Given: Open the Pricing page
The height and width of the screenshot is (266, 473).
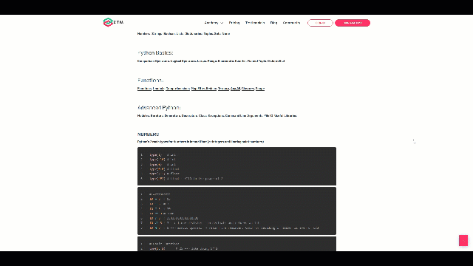Looking at the screenshot, I should (234, 23).
